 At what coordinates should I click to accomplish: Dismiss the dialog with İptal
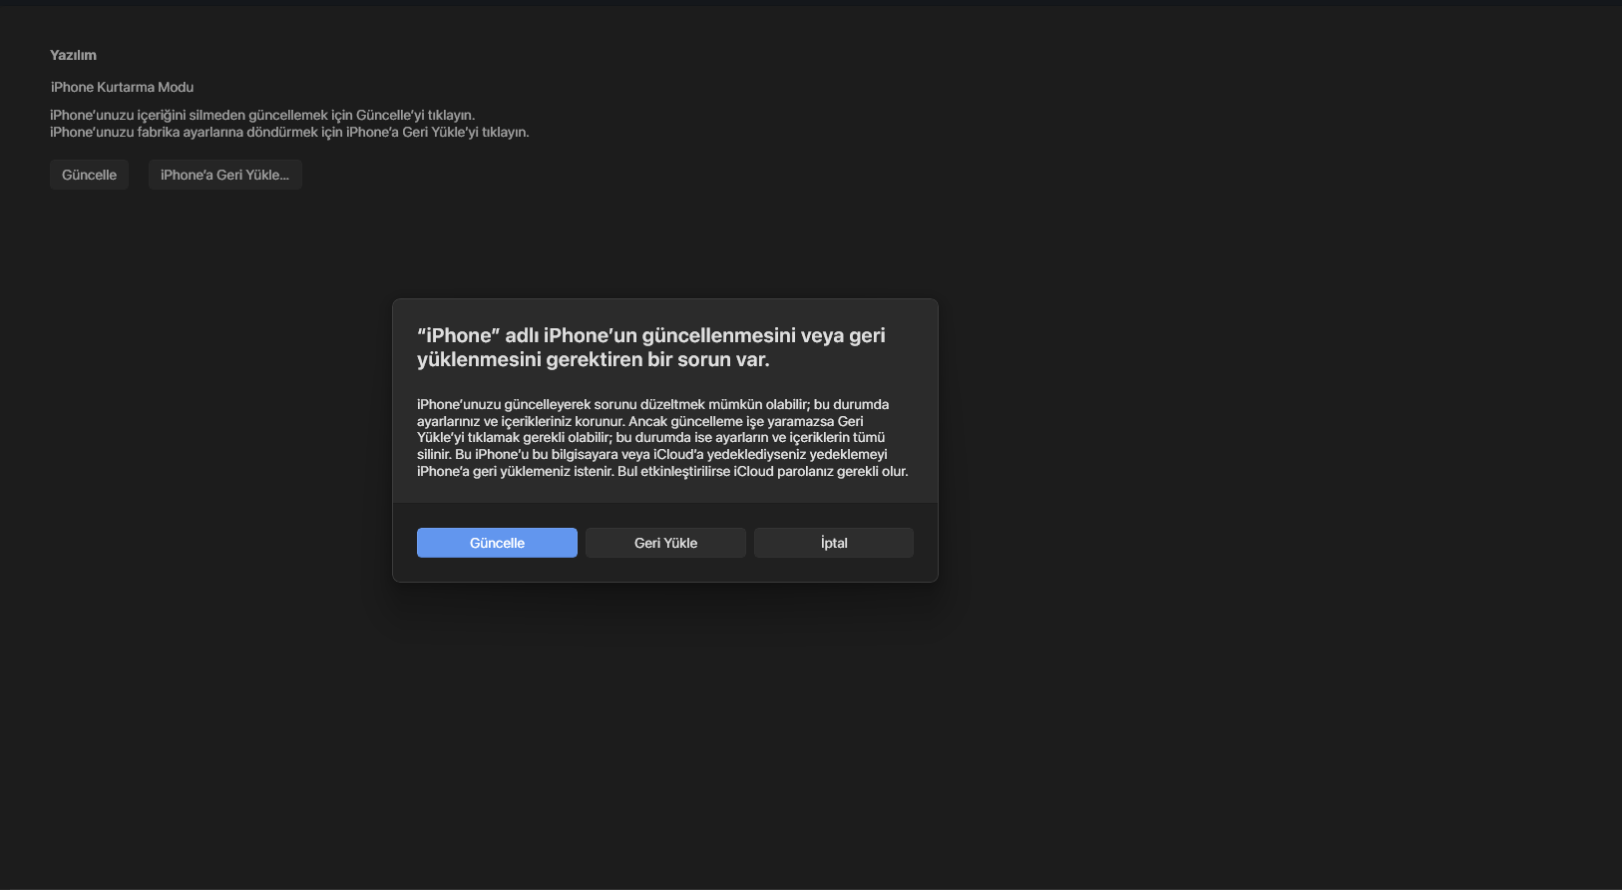point(834,543)
